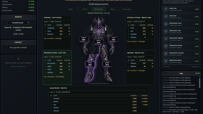Screen dimensions: 203x114
Task: Click the Woodcutter Vest name
Action: tap(175, 31)
